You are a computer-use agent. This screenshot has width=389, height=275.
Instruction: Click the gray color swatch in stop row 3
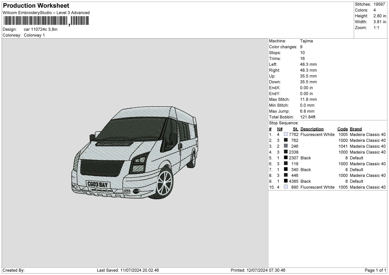click(286, 146)
